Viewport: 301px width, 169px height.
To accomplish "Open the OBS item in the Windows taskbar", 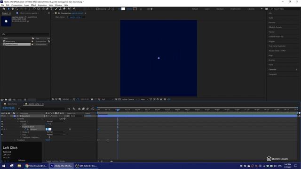I will [86, 166].
